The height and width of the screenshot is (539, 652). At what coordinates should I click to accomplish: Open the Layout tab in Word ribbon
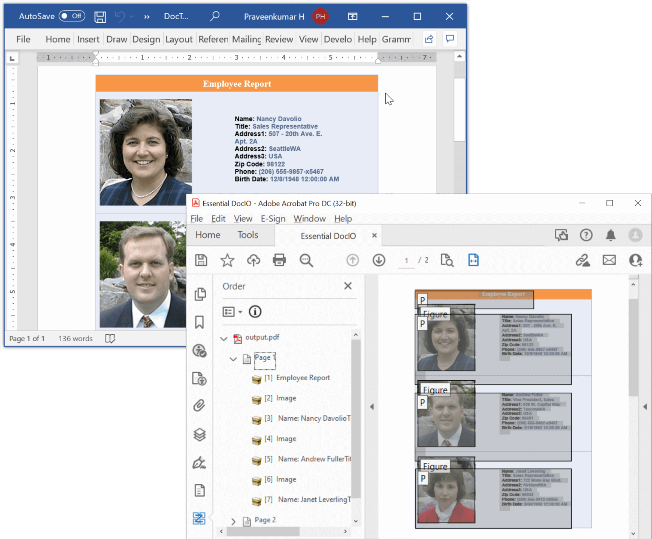(x=179, y=39)
